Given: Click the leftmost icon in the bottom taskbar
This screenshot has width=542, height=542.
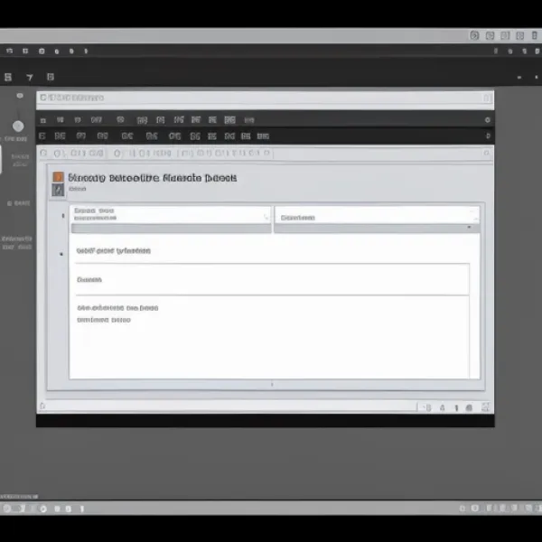Looking at the screenshot, I should point(7,509).
